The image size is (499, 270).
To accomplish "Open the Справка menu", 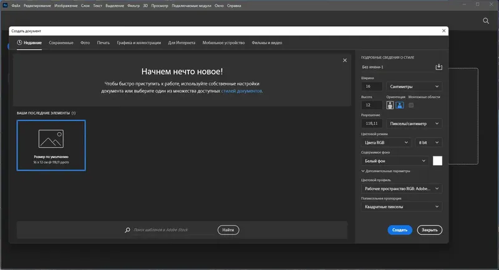I will [234, 6].
